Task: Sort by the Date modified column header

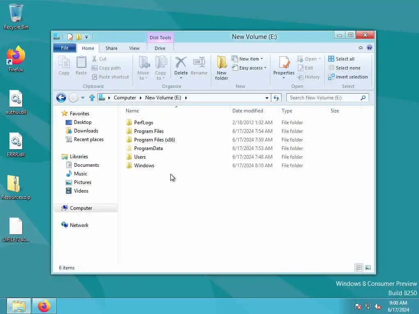Action: [x=248, y=111]
